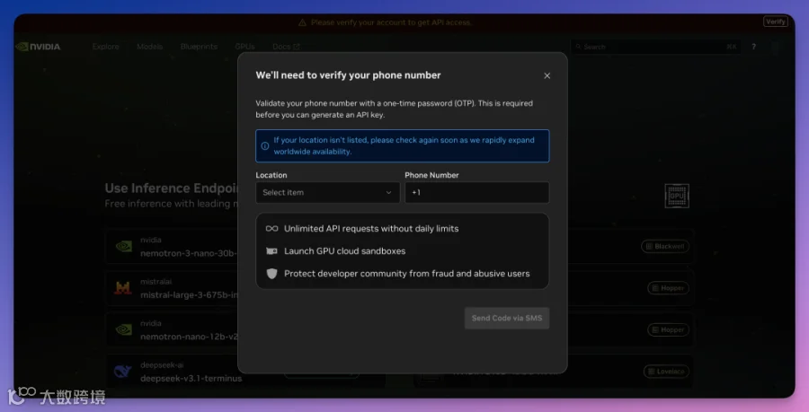
Task: Click the Blackwell GPU tag
Action: click(x=665, y=246)
